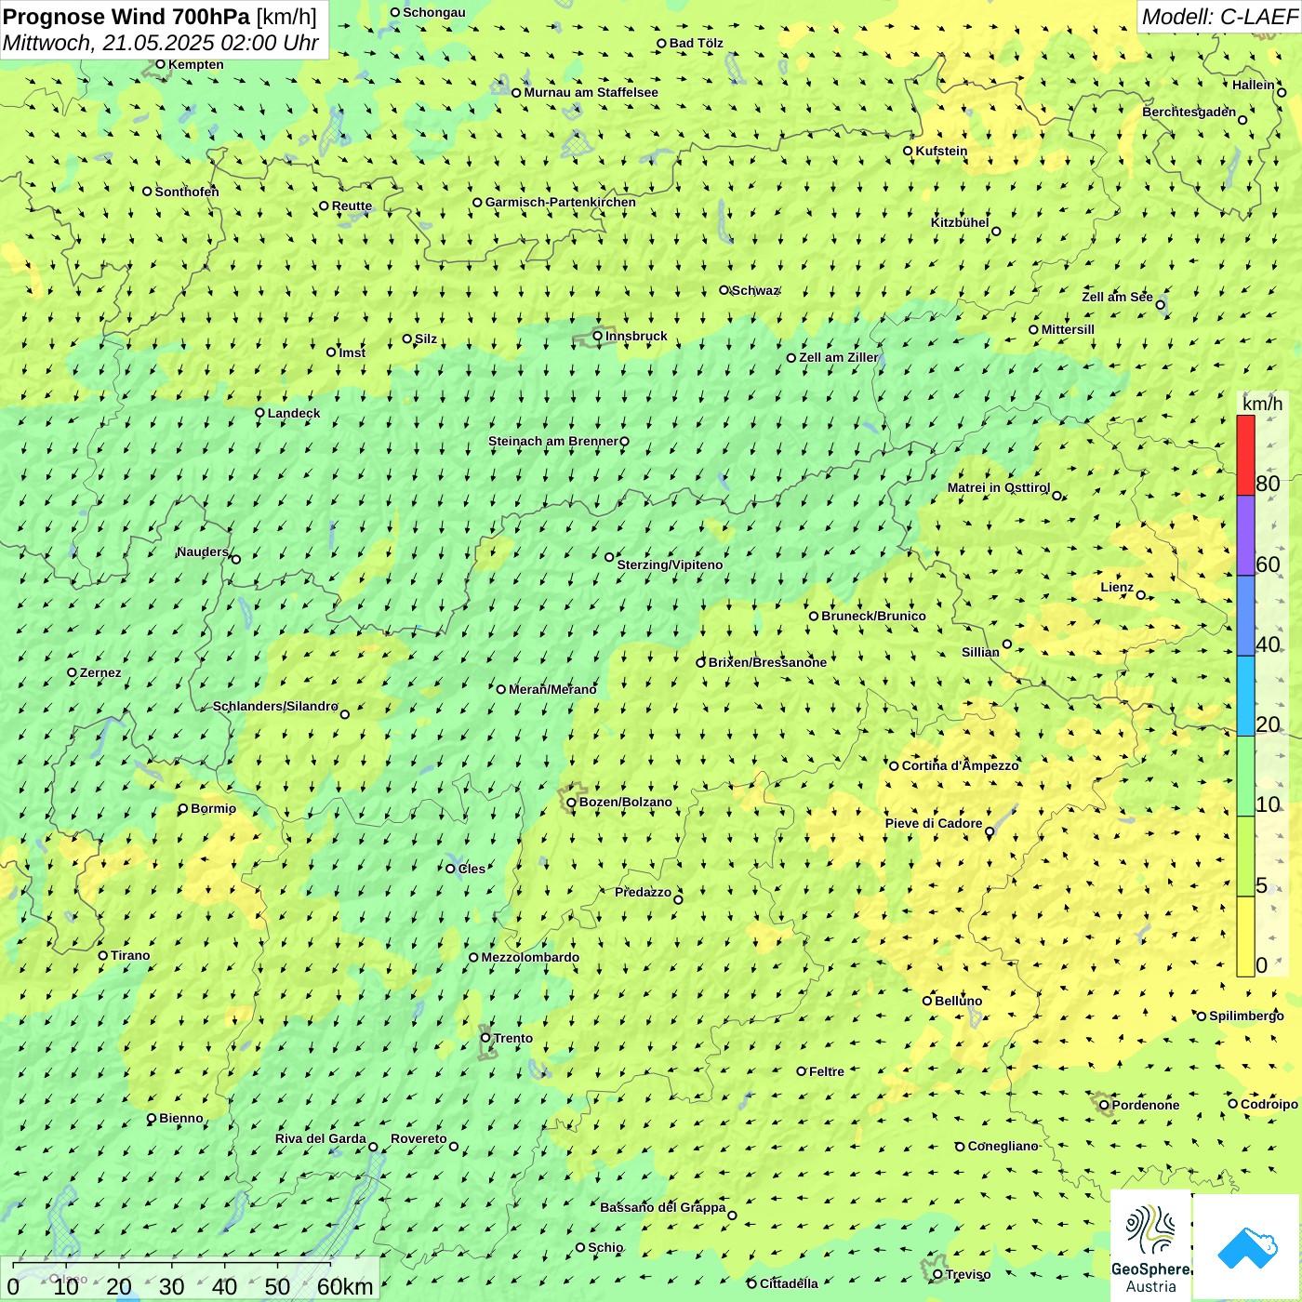Click the title 'Prognose Wind 700hPa'
Viewport: 1302px width, 1302px height.
tap(126, 17)
